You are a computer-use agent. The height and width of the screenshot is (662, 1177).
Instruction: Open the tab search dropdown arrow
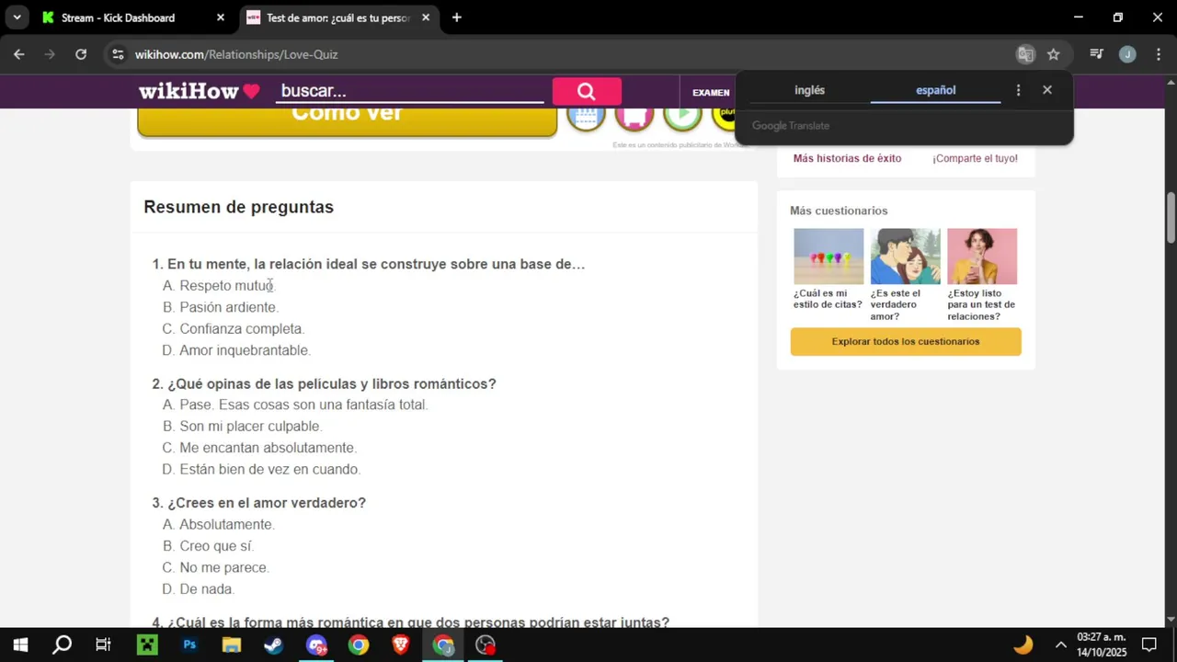pyautogui.click(x=17, y=17)
